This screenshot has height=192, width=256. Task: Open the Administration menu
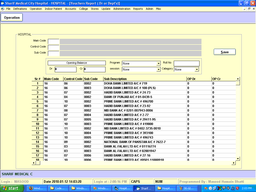(x=122, y=9)
